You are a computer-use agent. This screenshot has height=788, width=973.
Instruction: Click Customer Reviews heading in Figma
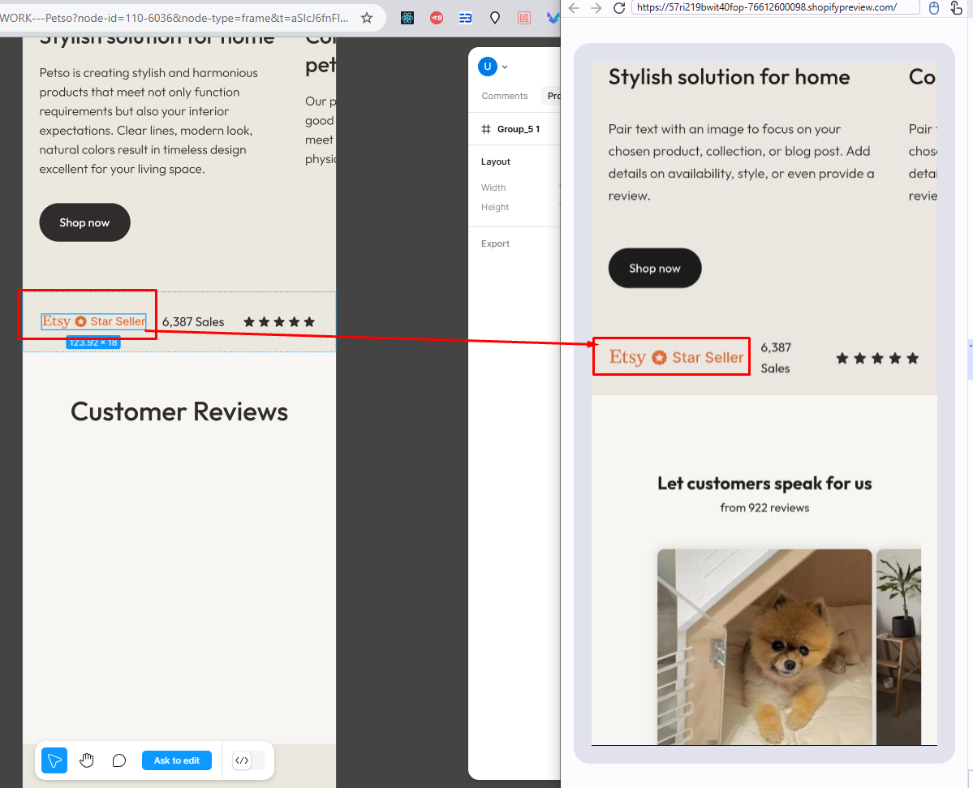(179, 412)
